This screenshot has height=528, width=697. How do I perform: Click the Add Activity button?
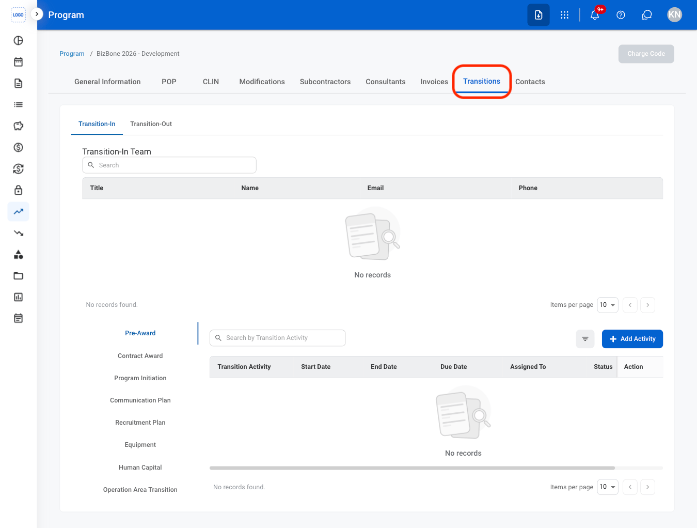[632, 339]
